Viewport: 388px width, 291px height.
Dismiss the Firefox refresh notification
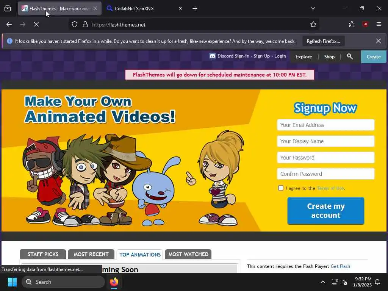pos(379,41)
